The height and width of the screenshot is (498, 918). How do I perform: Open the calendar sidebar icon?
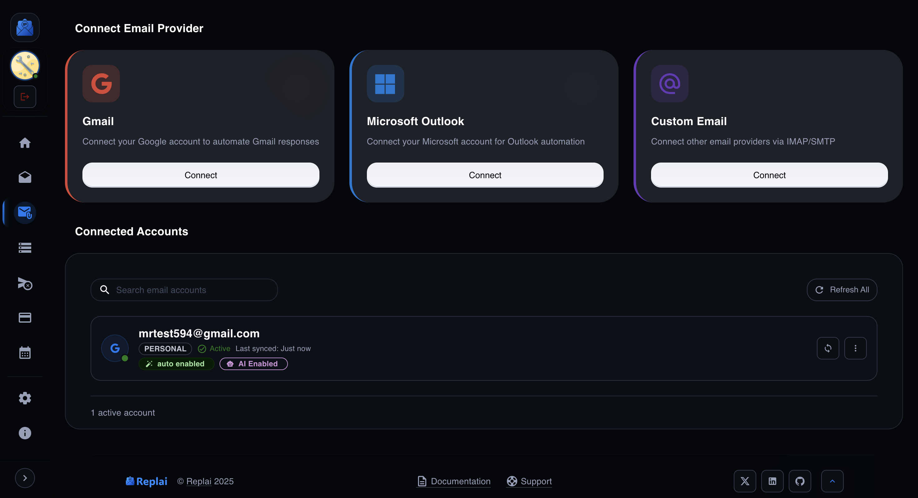pyautogui.click(x=25, y=353)
